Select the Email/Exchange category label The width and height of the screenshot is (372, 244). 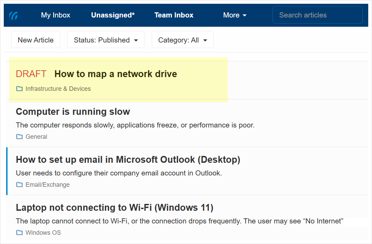[x=48, y=185]
